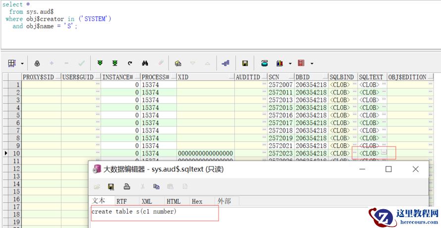Viewport: 441px width, 228px height.
Task: Click the Export query results teal icon
Action: (265, 63)
